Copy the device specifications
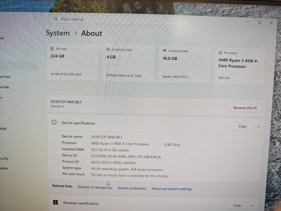 click(x=242, y=126)
